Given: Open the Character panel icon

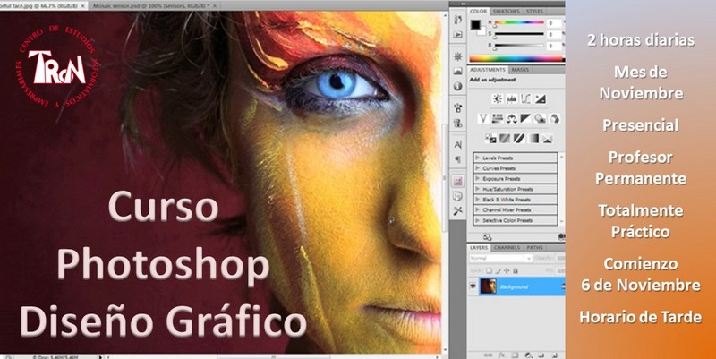Looking at the screenshot, I should tap(458, 145).
